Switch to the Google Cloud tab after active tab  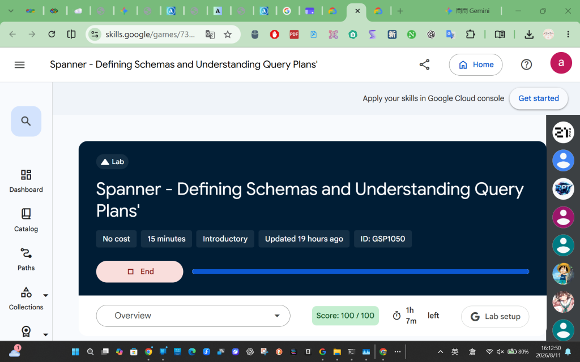[x=378, y=11]
